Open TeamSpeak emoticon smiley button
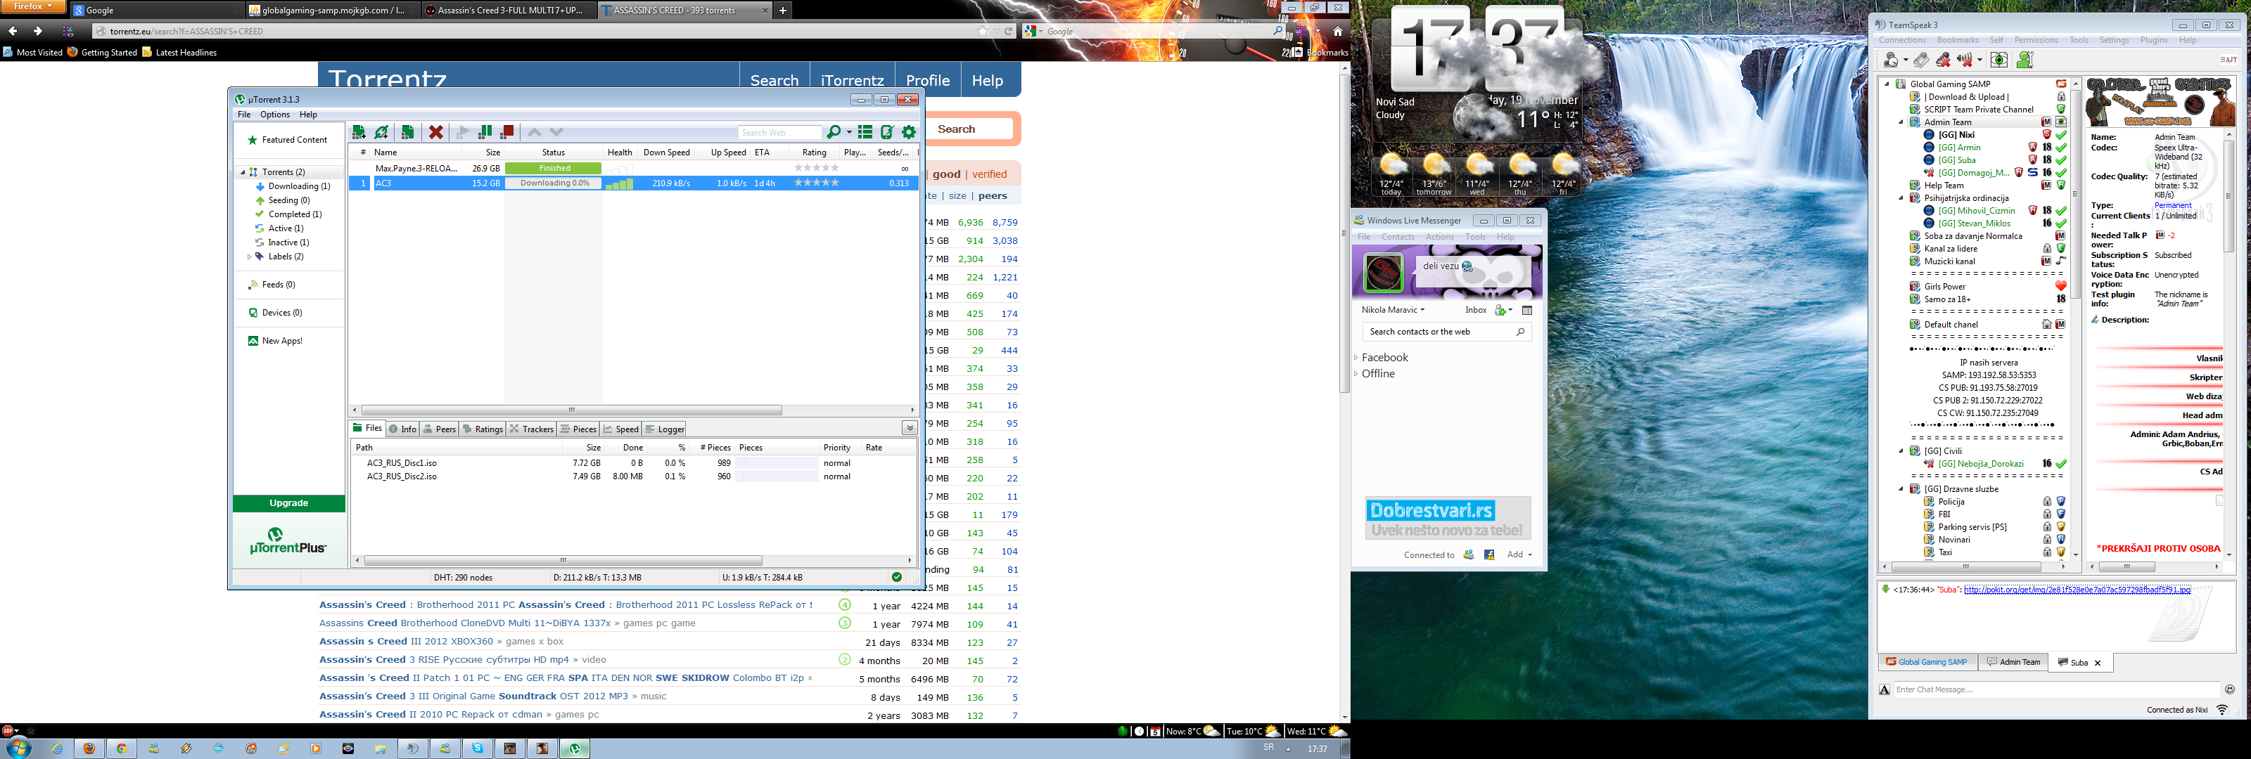This screenshot has width=2251, height=759. coord(2229,689)
